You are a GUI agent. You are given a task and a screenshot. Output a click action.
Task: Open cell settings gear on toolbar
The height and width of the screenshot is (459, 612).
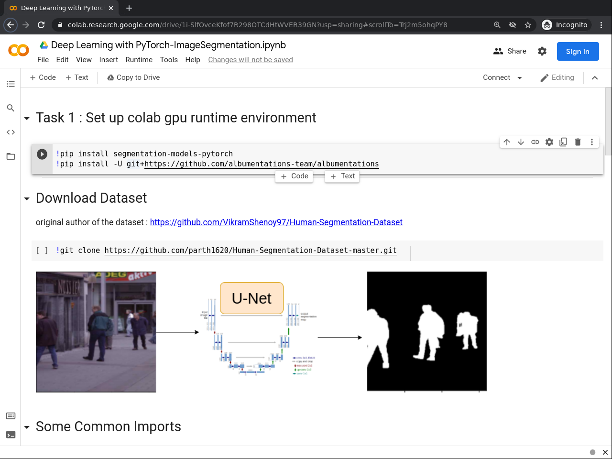pos(549,142)
